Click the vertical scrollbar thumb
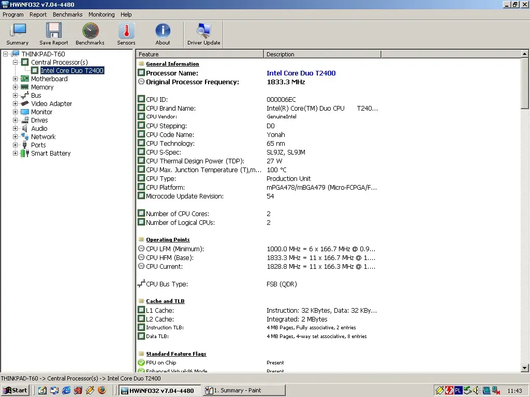This screenshot has width=530, height=397. pyautogui.click(x=525, y=83)
